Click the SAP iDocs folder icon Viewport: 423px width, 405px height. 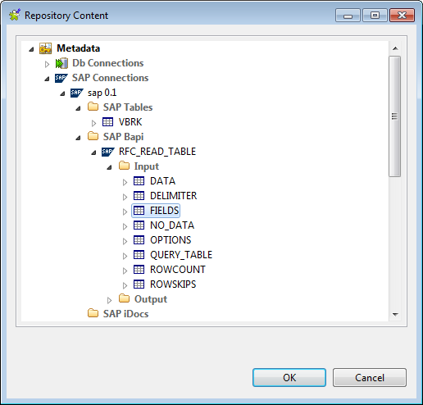click(x=93, y=313)
